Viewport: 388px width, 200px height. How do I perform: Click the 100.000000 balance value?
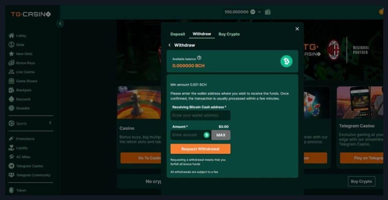(236, 12)
